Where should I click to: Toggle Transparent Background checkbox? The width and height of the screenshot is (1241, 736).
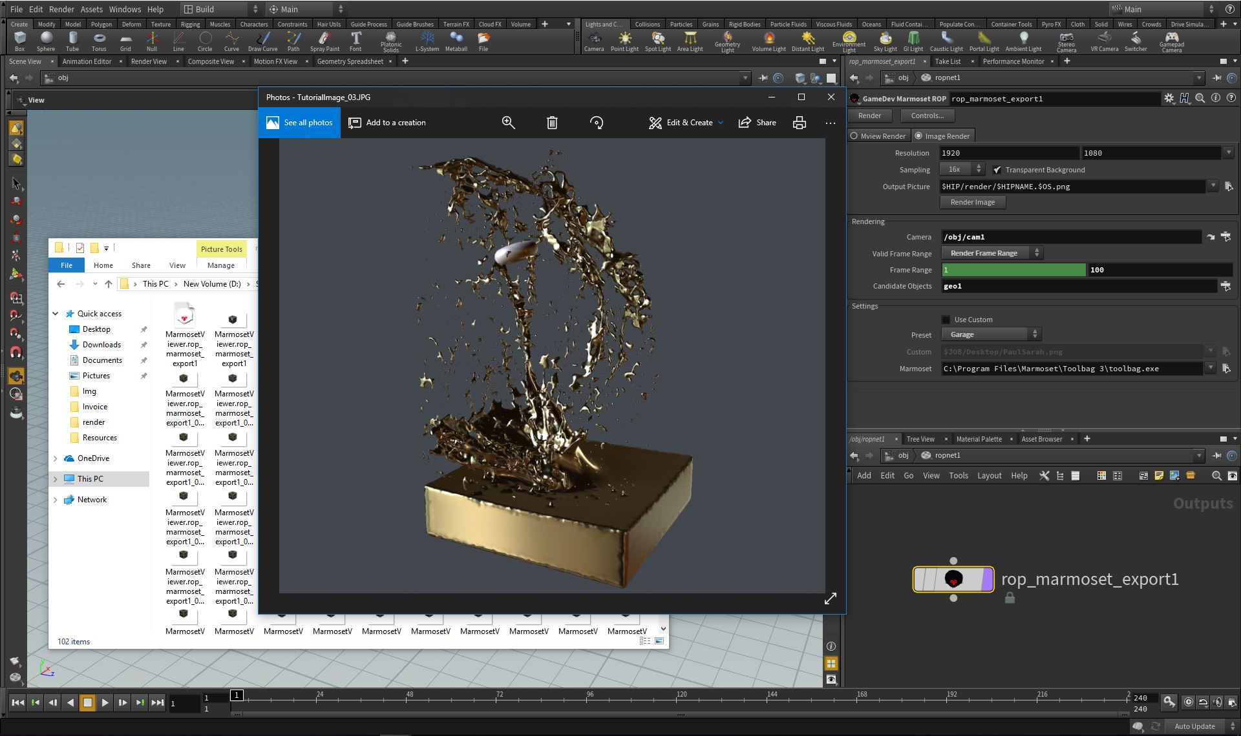coord(997,170)
